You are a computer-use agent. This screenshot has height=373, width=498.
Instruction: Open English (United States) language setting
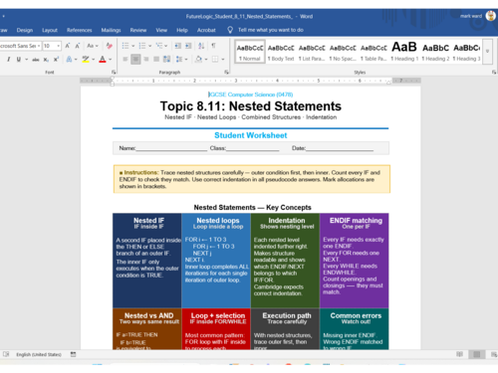(x=39, y=354)
